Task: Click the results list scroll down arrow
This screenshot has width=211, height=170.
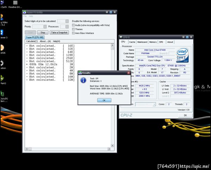Action: coord(113,145)
